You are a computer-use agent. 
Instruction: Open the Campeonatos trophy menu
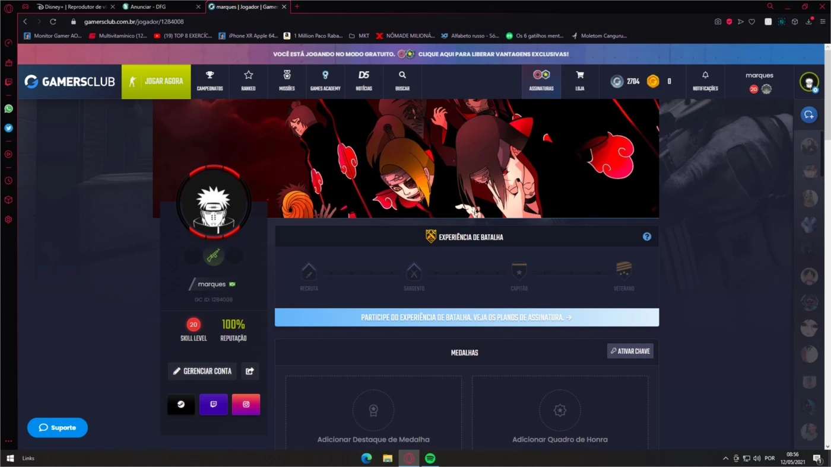(210, 81)
